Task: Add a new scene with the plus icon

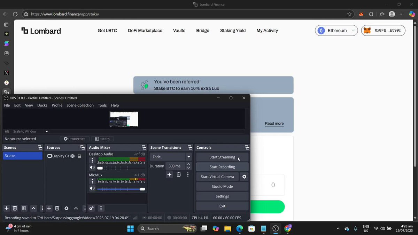Action: pos(6,208)
